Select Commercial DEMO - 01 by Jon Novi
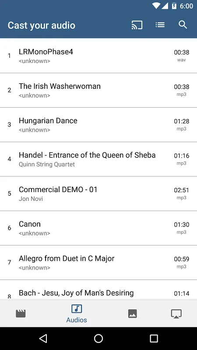This screenshot has height=350, width=197. [98, 193]
